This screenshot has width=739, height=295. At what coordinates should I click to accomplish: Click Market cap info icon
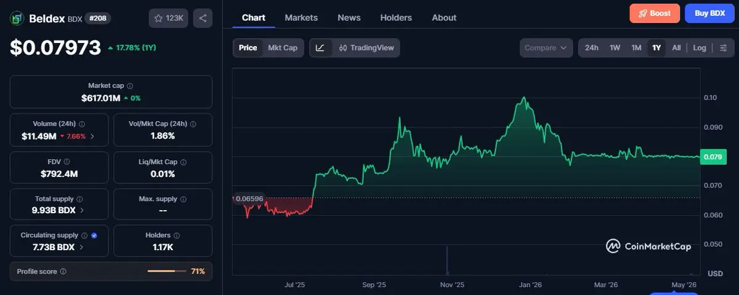click(x=130, y=87)
